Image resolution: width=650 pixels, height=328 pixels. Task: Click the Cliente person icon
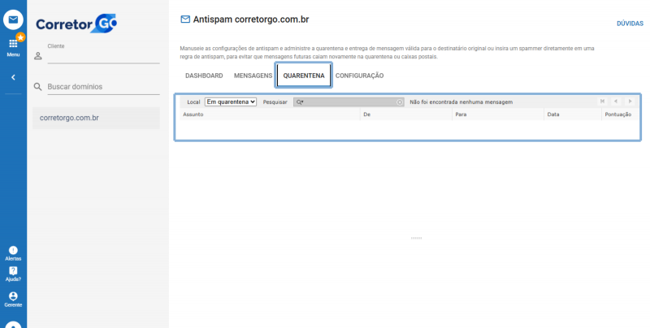coord(37,56)
